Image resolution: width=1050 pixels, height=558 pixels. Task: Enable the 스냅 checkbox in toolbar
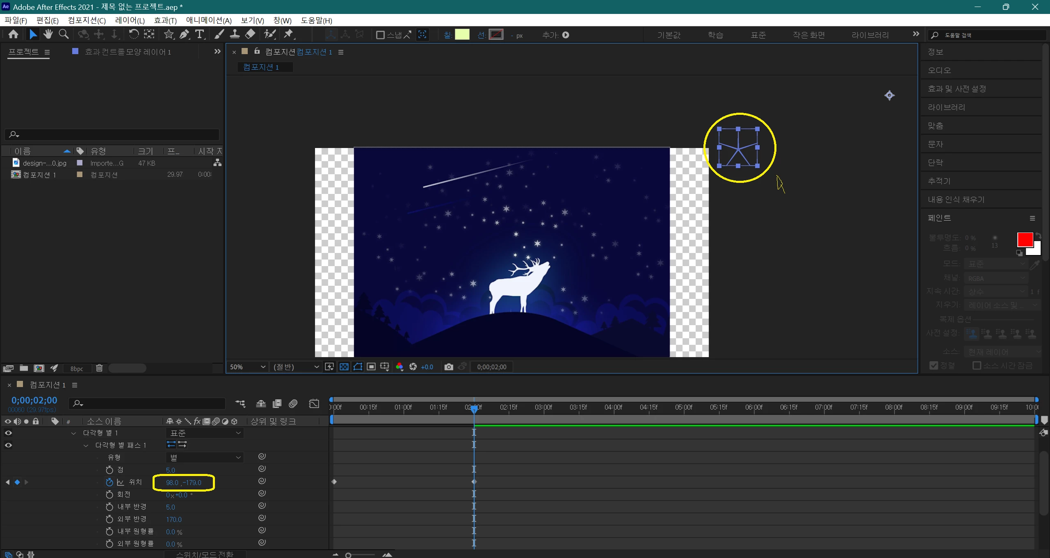point(380,35)
